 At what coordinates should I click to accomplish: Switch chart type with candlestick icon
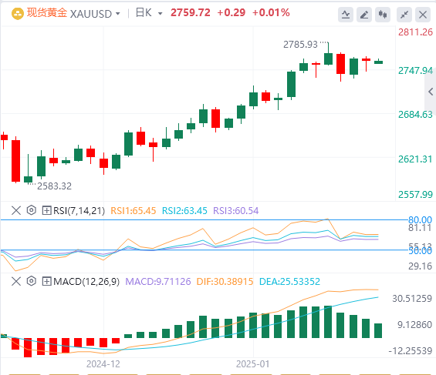tap(383, 15)
